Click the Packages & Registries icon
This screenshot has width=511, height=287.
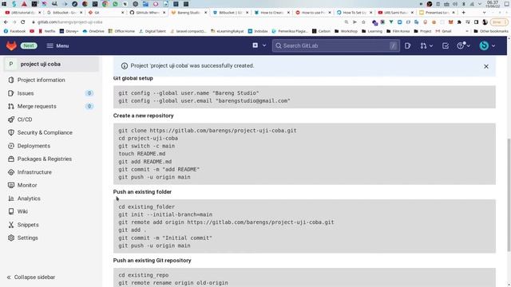[x=11, y=159]
